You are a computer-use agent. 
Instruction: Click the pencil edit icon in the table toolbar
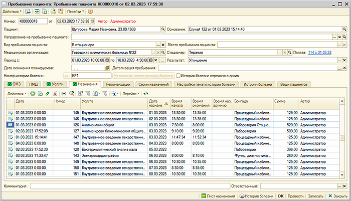[48, 93]
